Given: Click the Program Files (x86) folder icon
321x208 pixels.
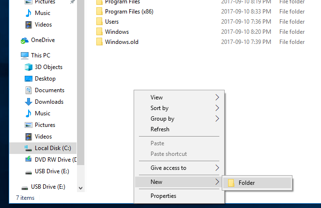Looking at the screenshot, I should tap(99, 12).
